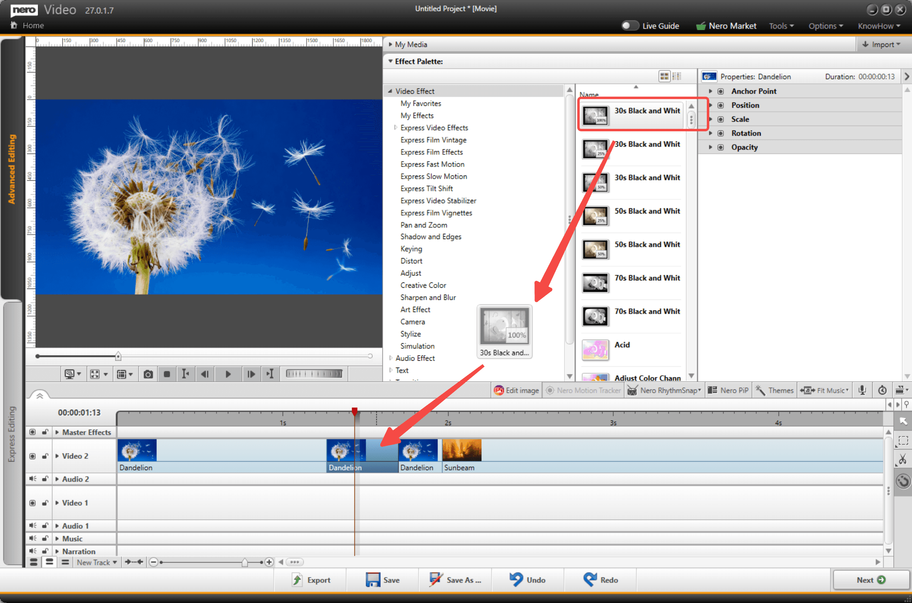Screen dimensions: 912x603
Task: Mute the Audio 2 track
Action: coord(32,479)
